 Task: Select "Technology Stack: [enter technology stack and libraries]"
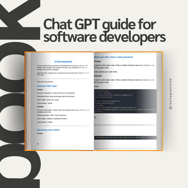coord(56,96)
